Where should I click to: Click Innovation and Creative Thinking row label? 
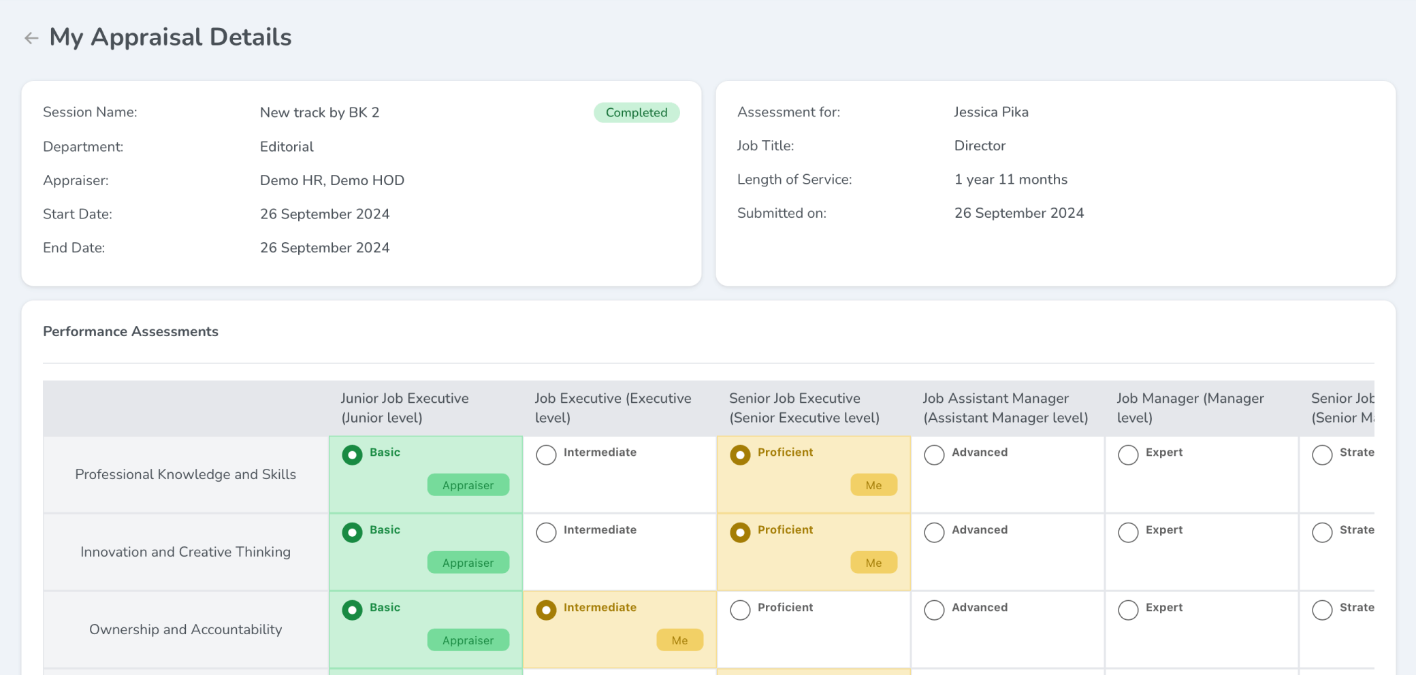tap(185, 552)
